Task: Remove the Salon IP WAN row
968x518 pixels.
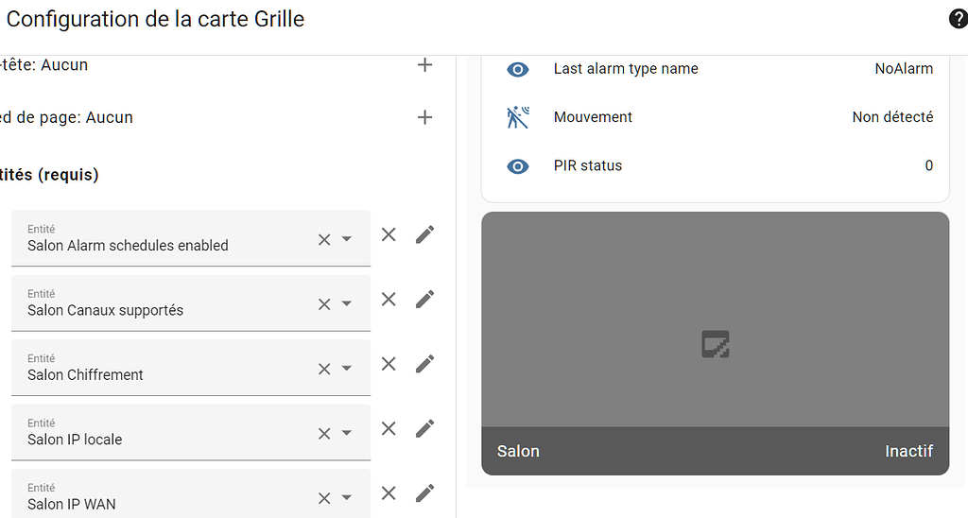Action: [389, 493]
